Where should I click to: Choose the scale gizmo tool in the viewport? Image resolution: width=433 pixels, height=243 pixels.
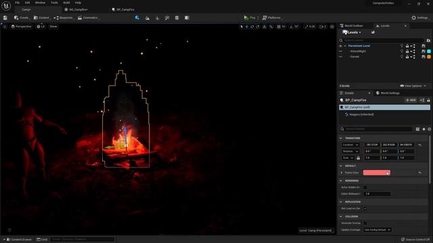pos(258,27)
